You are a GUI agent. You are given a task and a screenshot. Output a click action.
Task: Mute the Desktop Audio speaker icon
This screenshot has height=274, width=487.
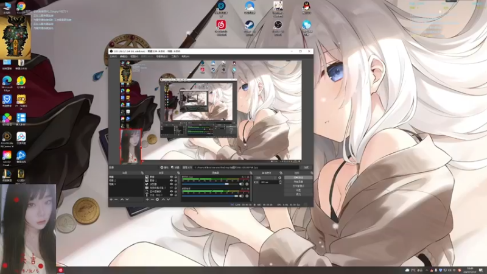[x=241, y=196]
